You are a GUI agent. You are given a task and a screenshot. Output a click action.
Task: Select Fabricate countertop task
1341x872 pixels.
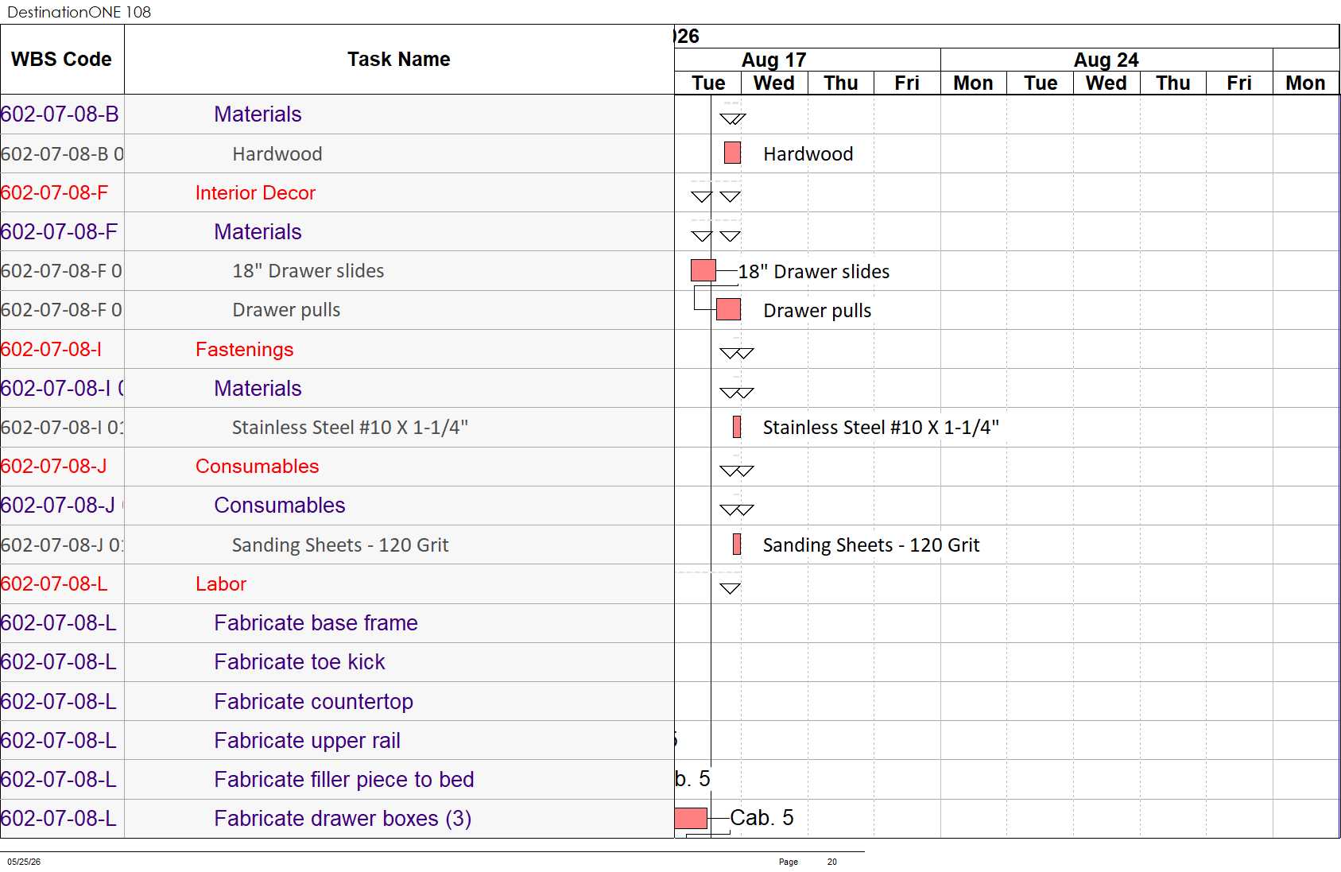tap(313, 701)
